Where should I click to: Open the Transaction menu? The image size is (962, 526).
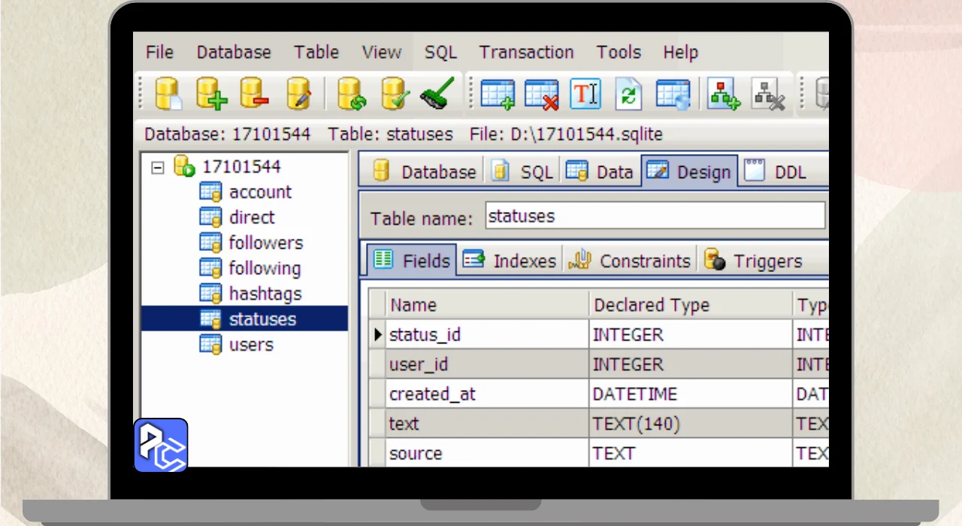tap(526, 53)
